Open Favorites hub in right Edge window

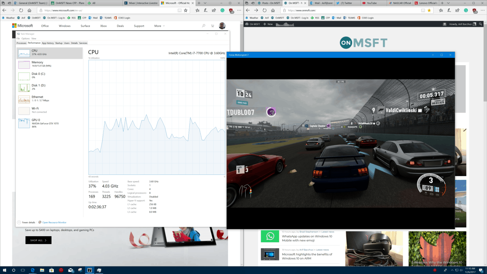(x=441, y=10)
